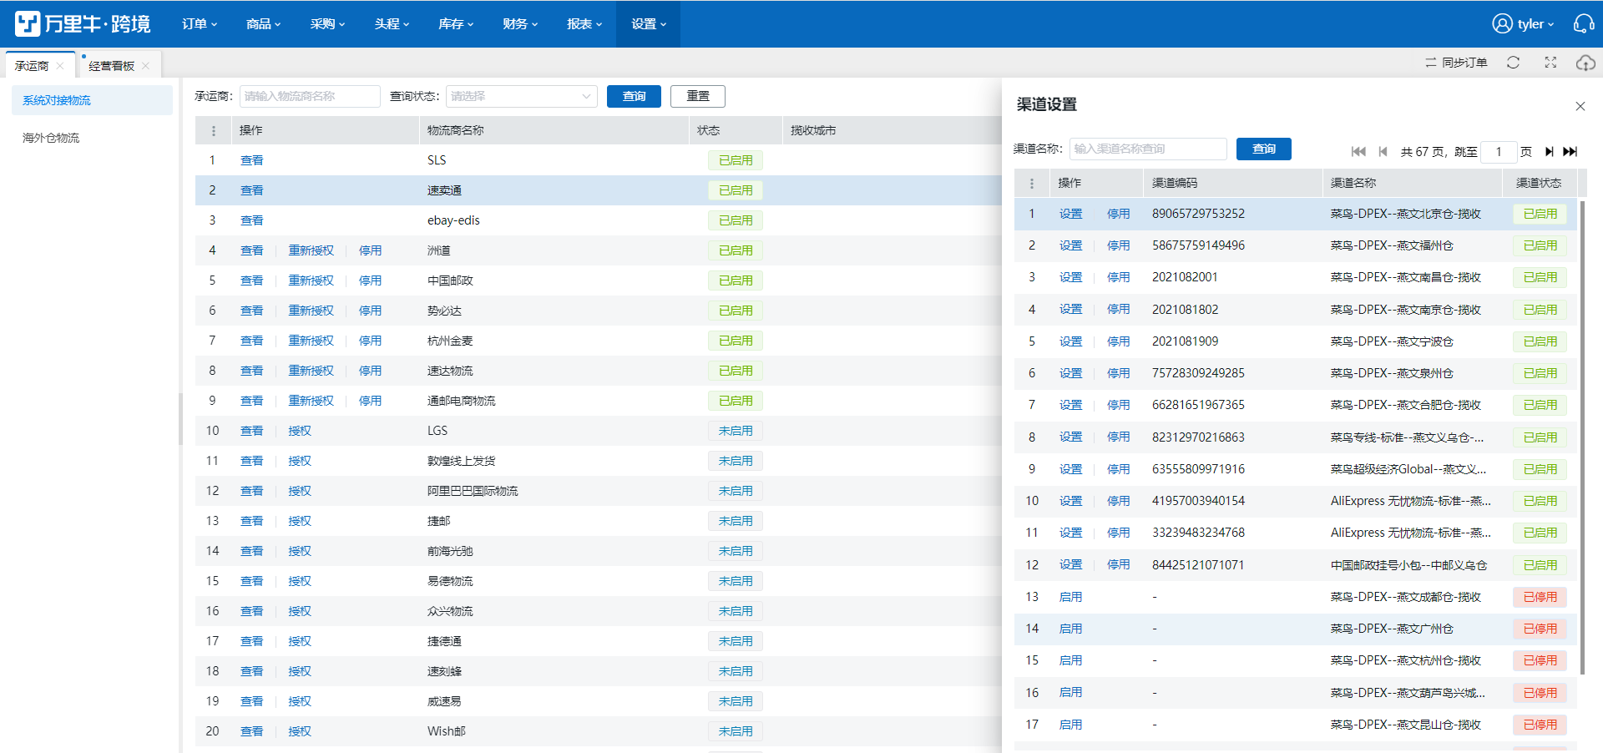This screenshot has height=753, width=1603.
Task: Click the 已停用 badge for 燕文杭州仓-揽收
Action: (x=1540, y=660)
